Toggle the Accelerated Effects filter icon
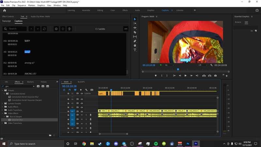Viewport: 261px width, 147px height. [x=38, y=86]
